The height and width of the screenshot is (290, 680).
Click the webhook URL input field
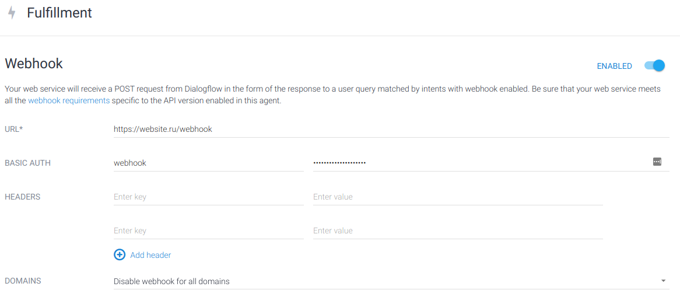coord(391,129)
